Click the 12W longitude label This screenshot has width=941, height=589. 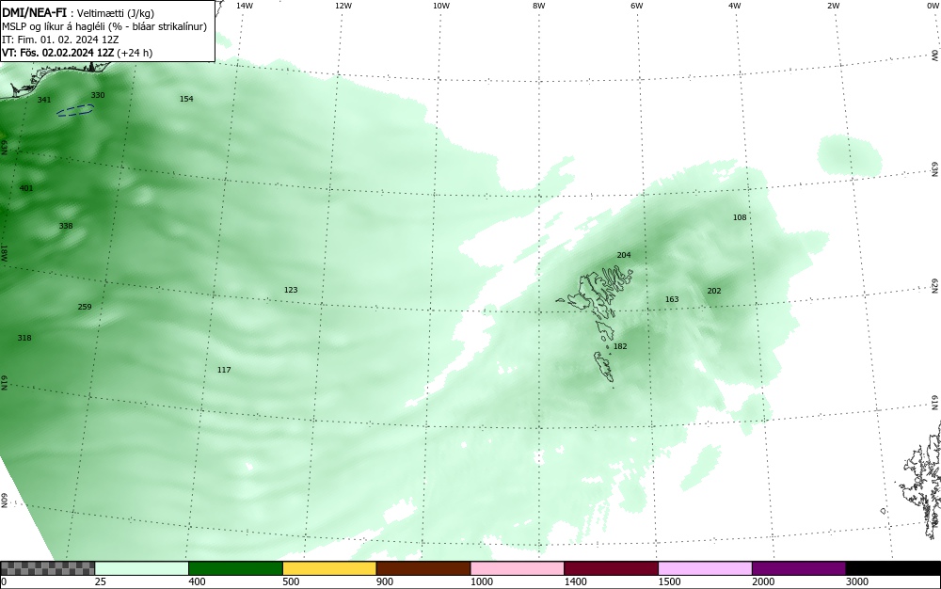tap(343, 6)
